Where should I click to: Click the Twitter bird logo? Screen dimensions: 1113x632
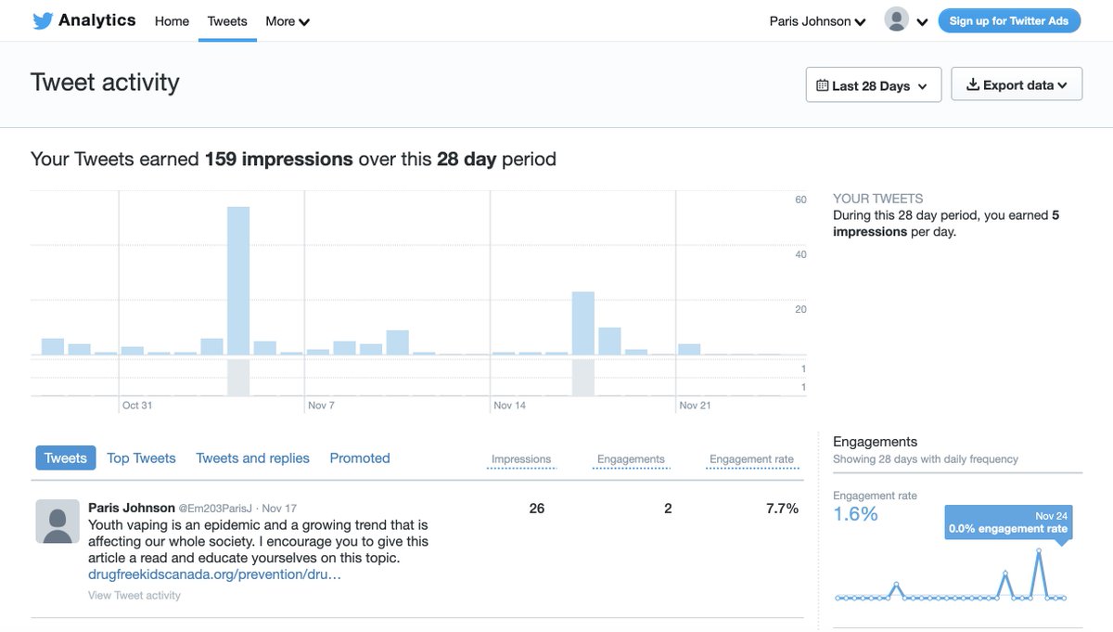pos(42,20)
